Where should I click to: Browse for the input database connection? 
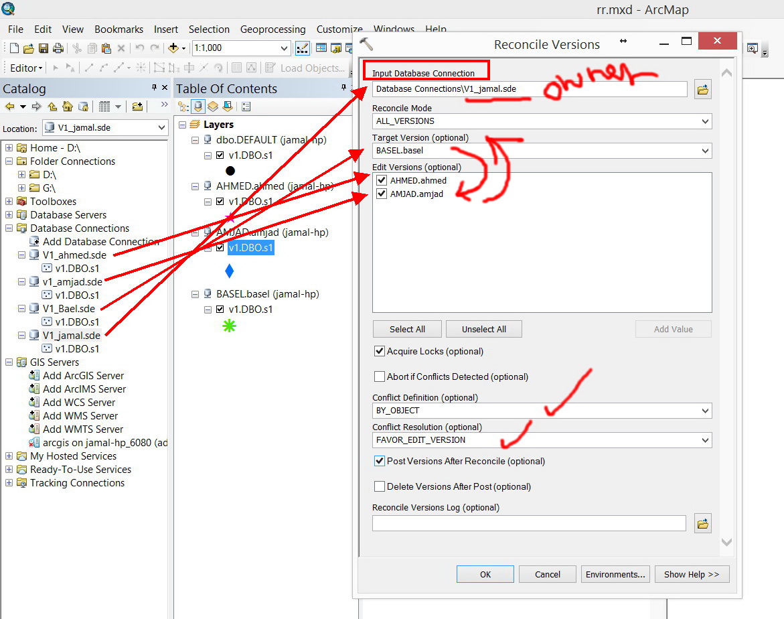[703, 90]
